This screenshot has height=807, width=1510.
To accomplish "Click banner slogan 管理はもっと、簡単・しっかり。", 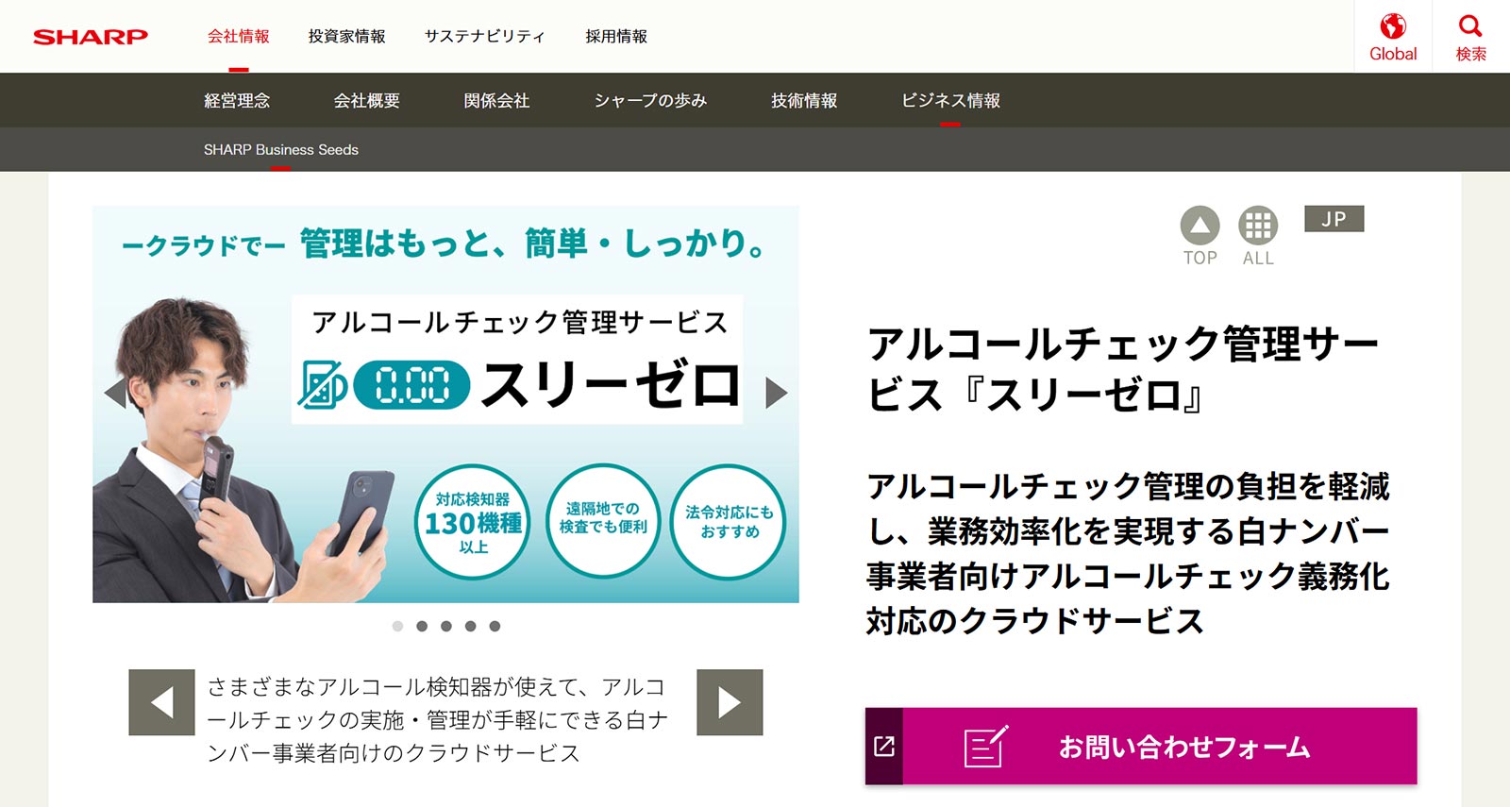I will [x=534, y=244].
